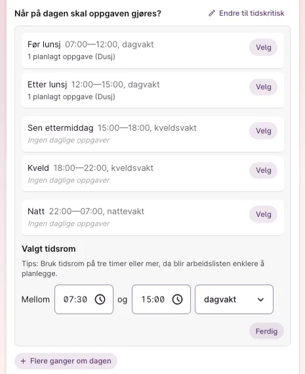Confirm the time range with Ferdig
This screenshot has width=305, height=374.
pos(266,331)
